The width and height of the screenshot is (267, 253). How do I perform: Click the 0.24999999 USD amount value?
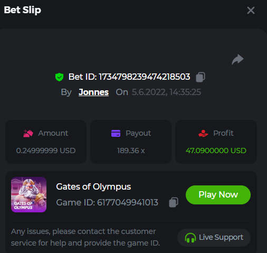46,151
